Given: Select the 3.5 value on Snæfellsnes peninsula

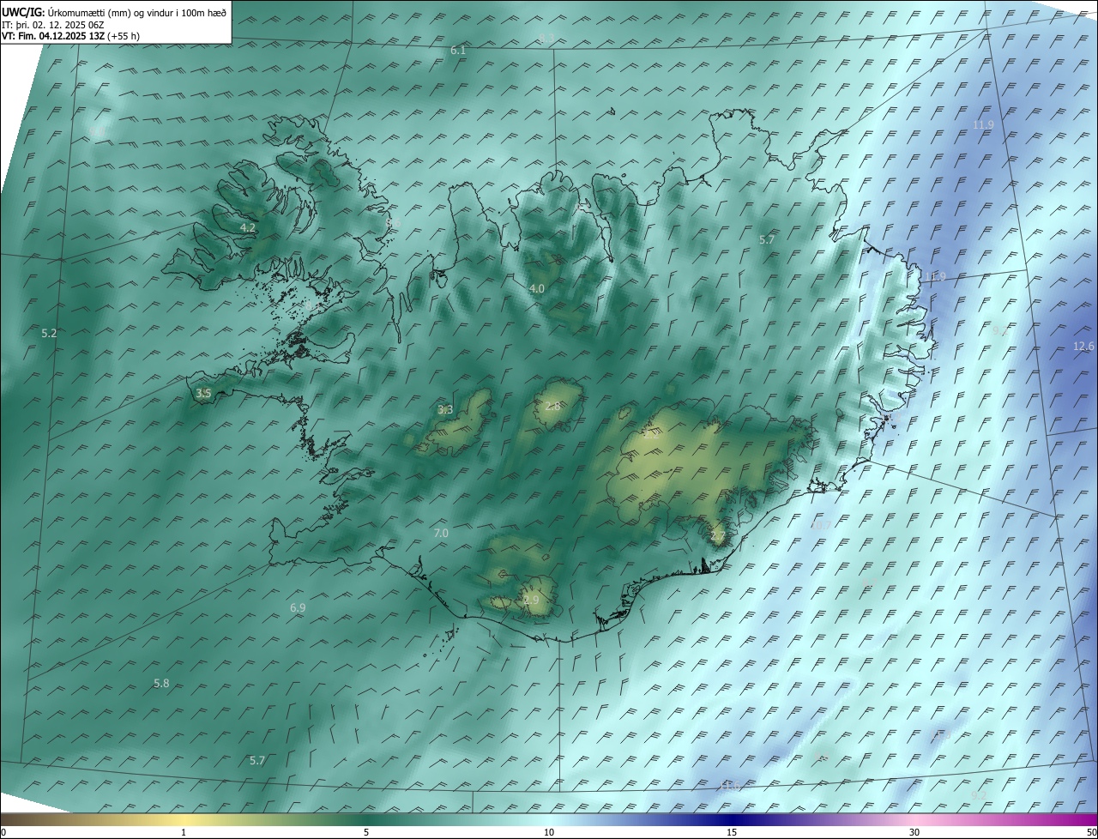Looking at the screenshot, I should click(203, 394).
